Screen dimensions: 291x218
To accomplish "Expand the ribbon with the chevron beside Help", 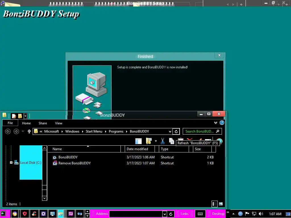I will [x=216, y=123].
